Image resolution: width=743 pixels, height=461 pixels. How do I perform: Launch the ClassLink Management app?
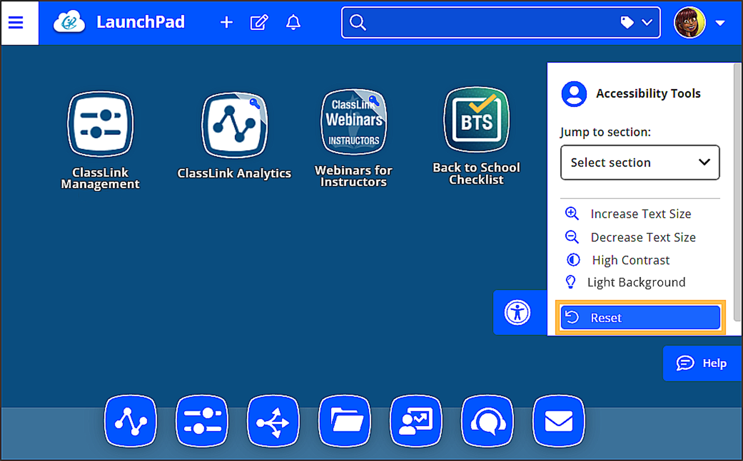tap(100, 124)
